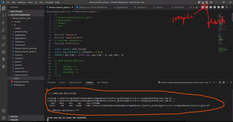Screen dimensions: 233x122
Task: Split the editor to the right
Action: [226, 7]
